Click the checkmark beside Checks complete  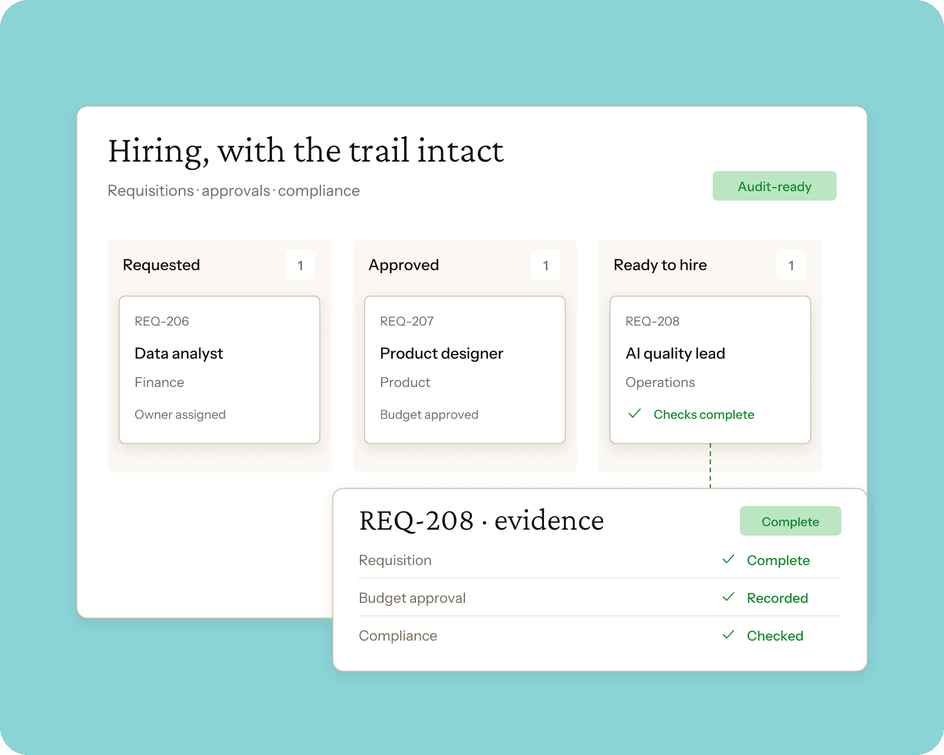635,413
